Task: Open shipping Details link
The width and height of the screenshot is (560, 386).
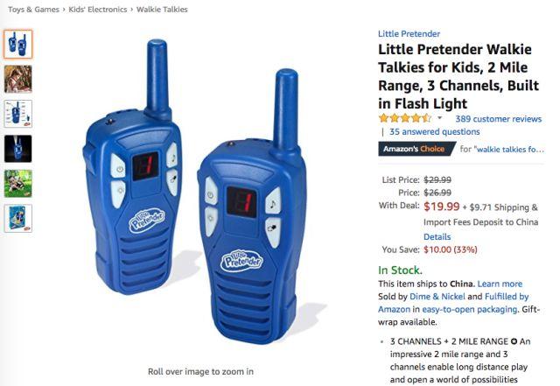Action: 437,237
